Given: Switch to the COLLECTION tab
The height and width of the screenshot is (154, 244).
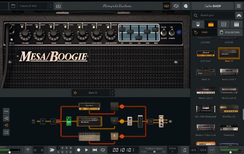Looking at the screenshot, I should [x=230, y=33].
